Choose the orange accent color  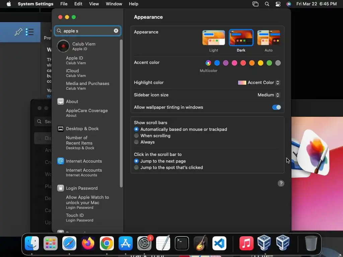click(252, 63)
